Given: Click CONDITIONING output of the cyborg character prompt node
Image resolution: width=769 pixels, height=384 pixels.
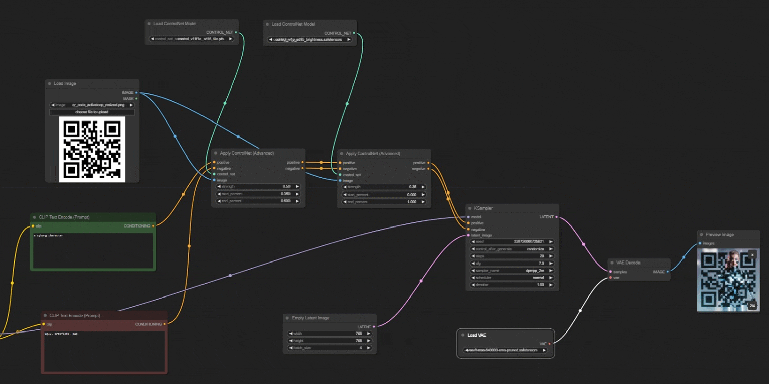Looking at the screenshot, I should click(153, 226).
